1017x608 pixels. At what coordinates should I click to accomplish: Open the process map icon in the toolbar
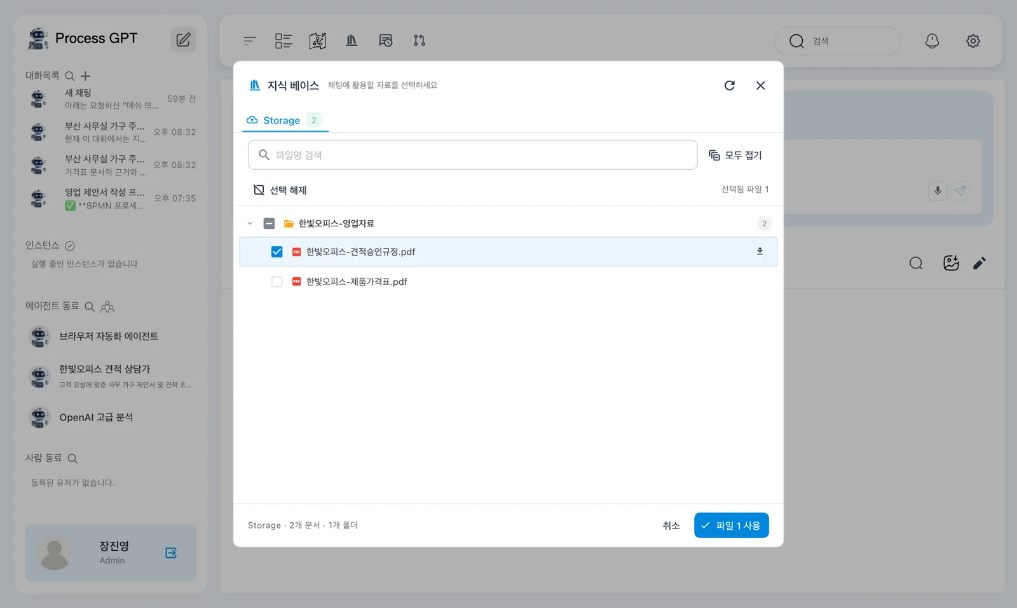(318, 41)
